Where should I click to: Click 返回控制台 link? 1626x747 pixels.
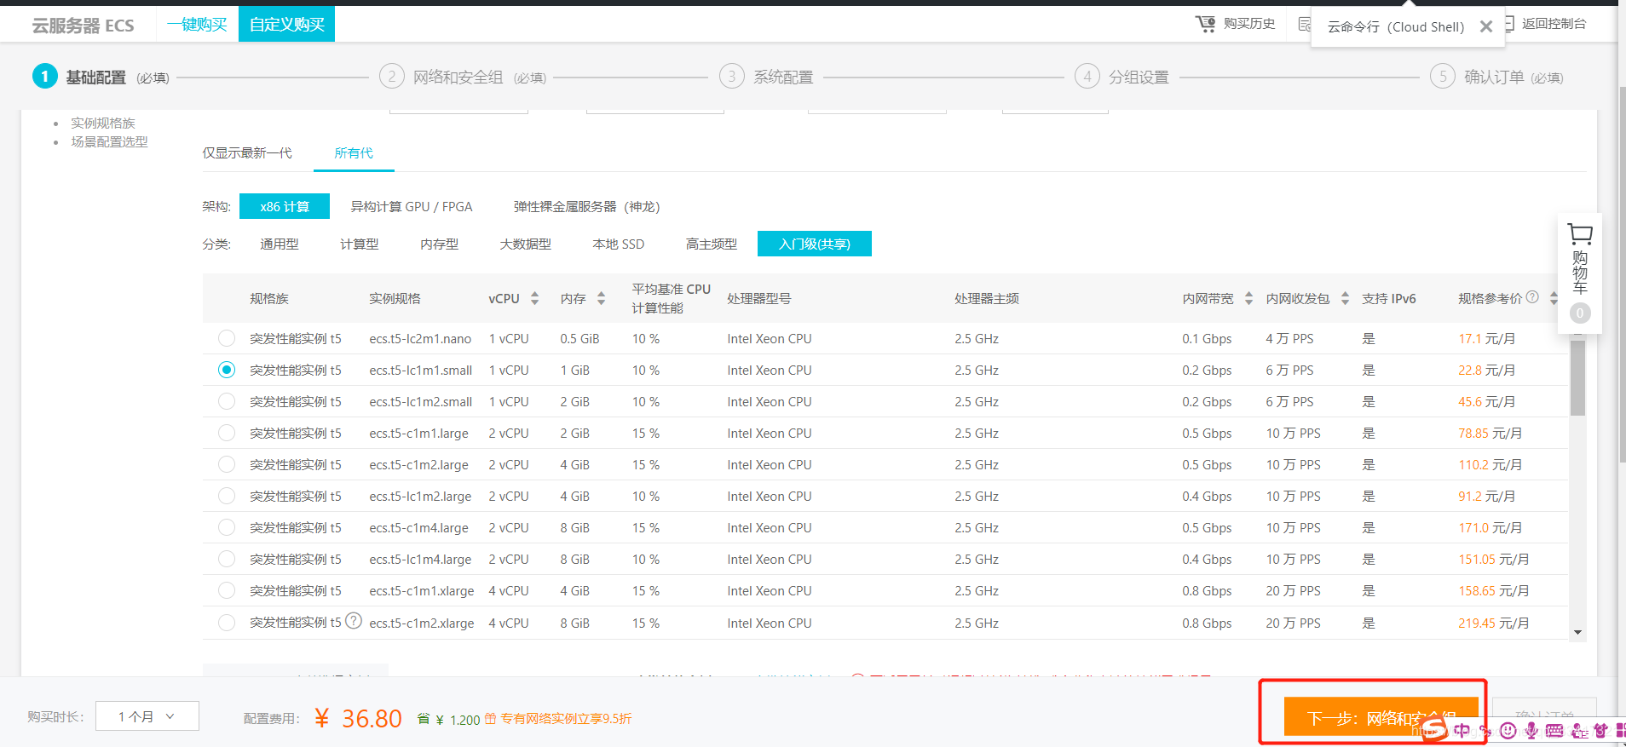(1554, 24)
